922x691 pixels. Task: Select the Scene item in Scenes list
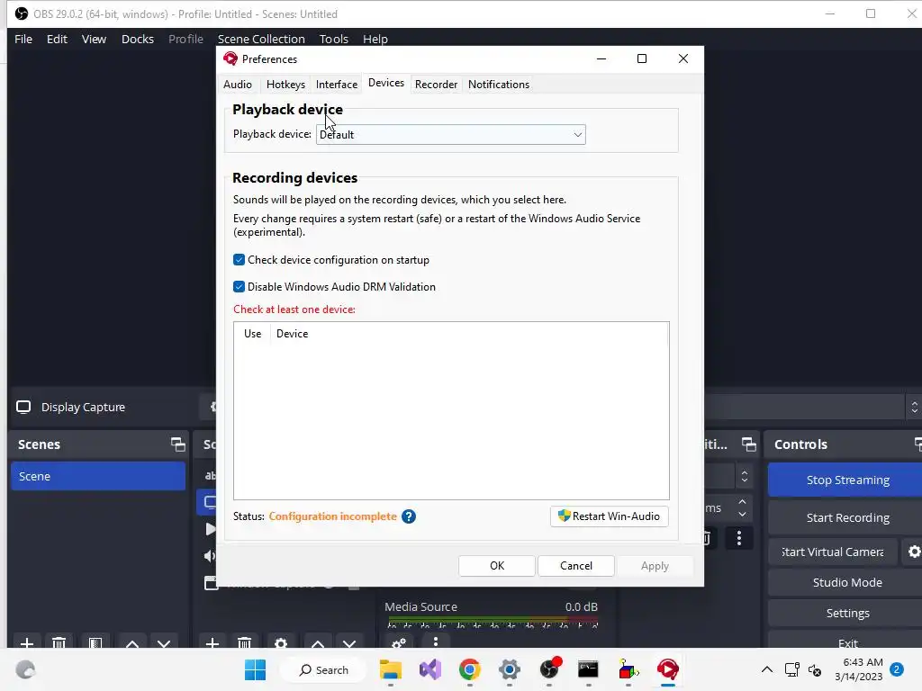98,476
